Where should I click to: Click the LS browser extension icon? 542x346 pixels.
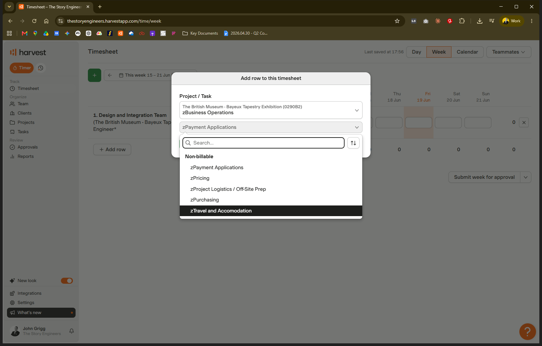click(x=414, y=21)
